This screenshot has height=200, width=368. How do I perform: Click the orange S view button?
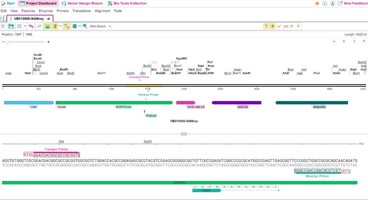coord(354,41)
